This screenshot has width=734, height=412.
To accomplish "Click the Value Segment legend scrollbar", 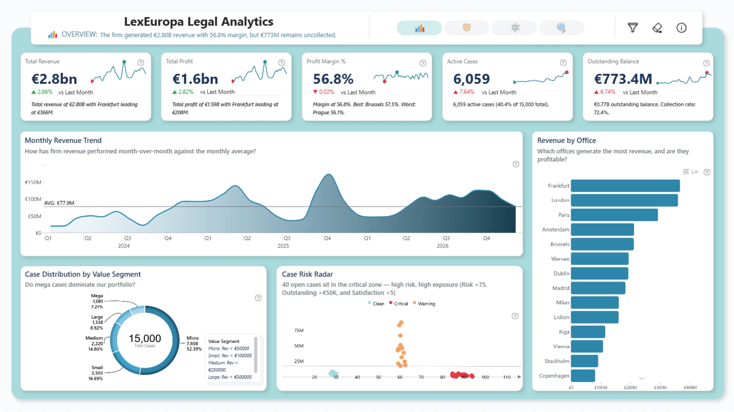I will click(256, 355).
